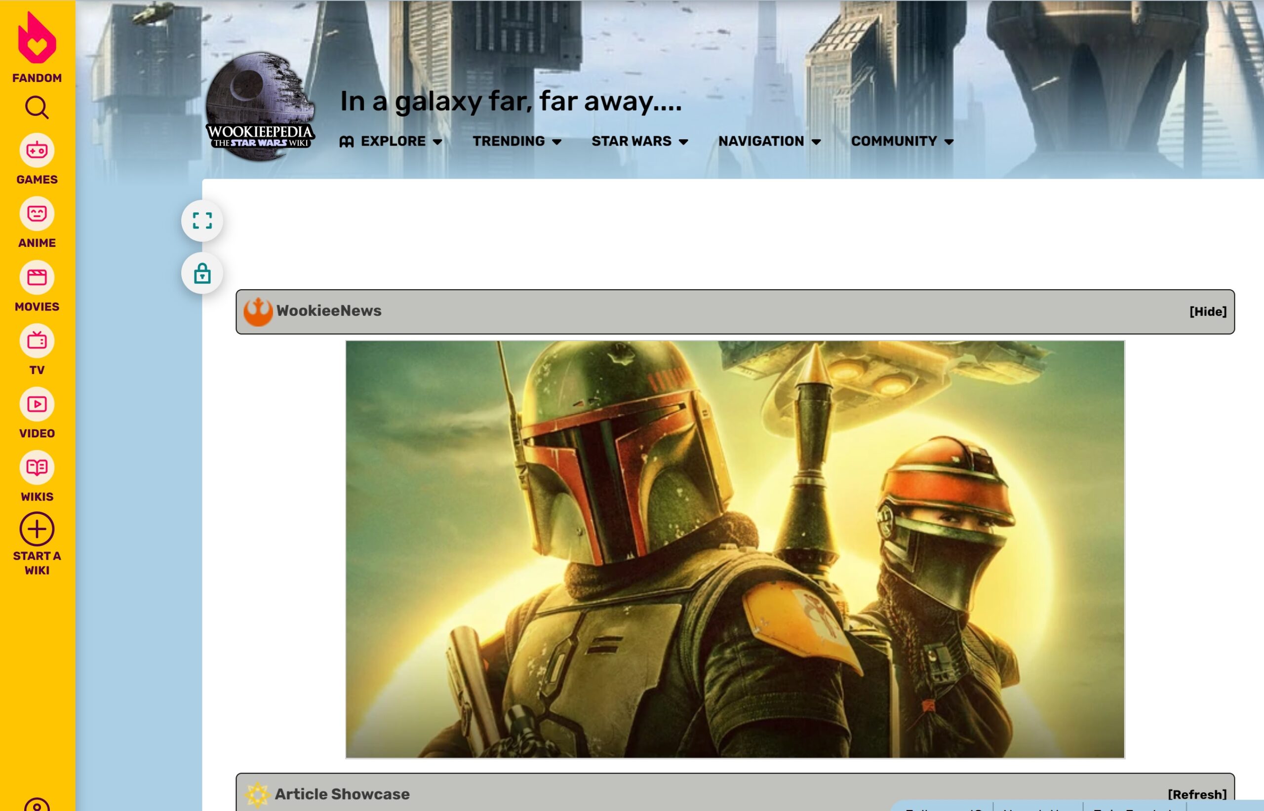Open the Games section icon
Image resolution: width=1264 pixels, height=811 pixels.
tap(37, 151)
